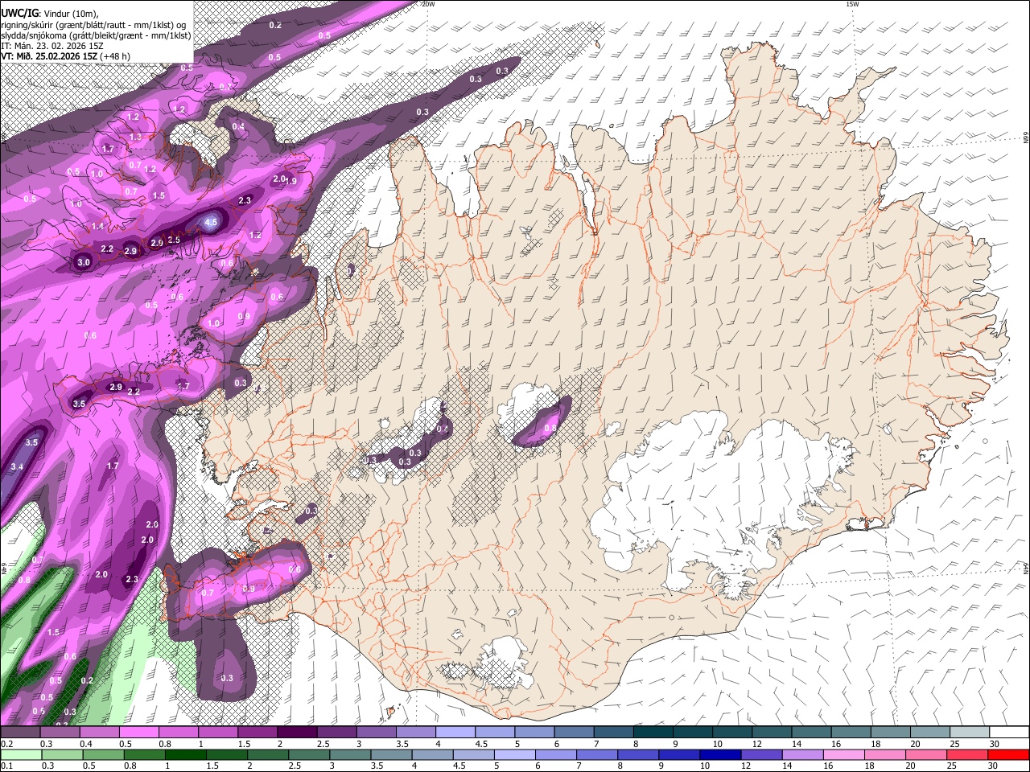Select the dark teal swatch between 8 and 9

654,733
